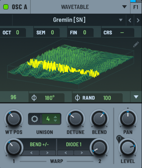Click the DETUNE knob
The height and width of the screenshot is (168, 142).
click(75, 119)
